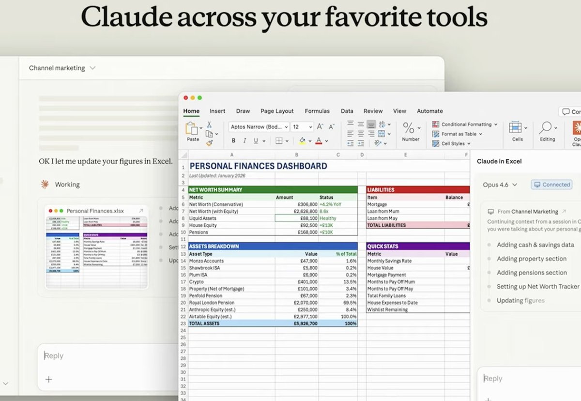Click the Align Left icon

tap(350, 134)
